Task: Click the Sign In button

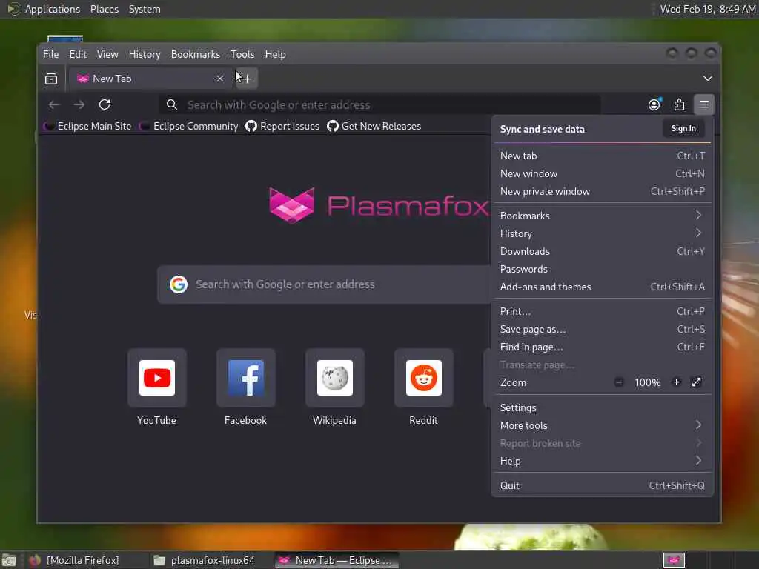Action: [683, 129]
